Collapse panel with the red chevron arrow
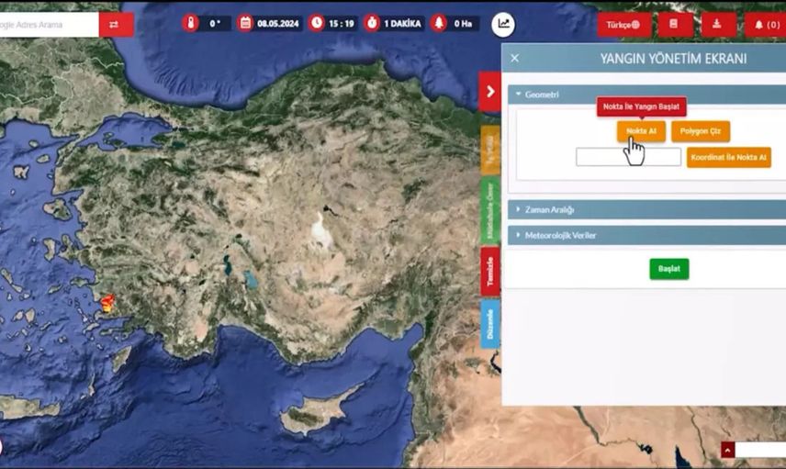Screen dimensions: 786x469 click(x=489, y=92)
